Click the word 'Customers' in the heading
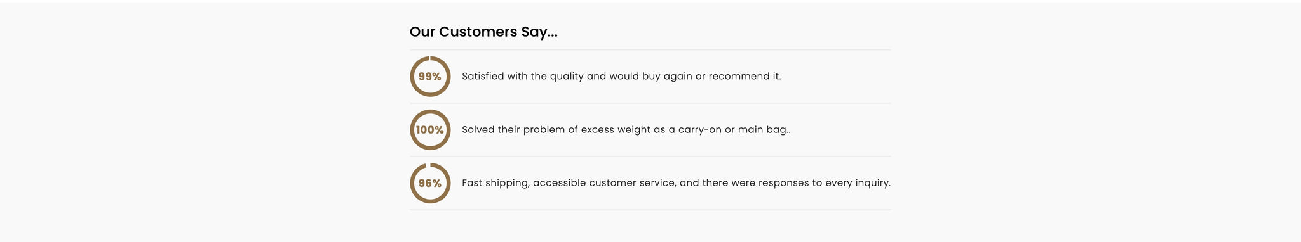 [x=478, y=32]
